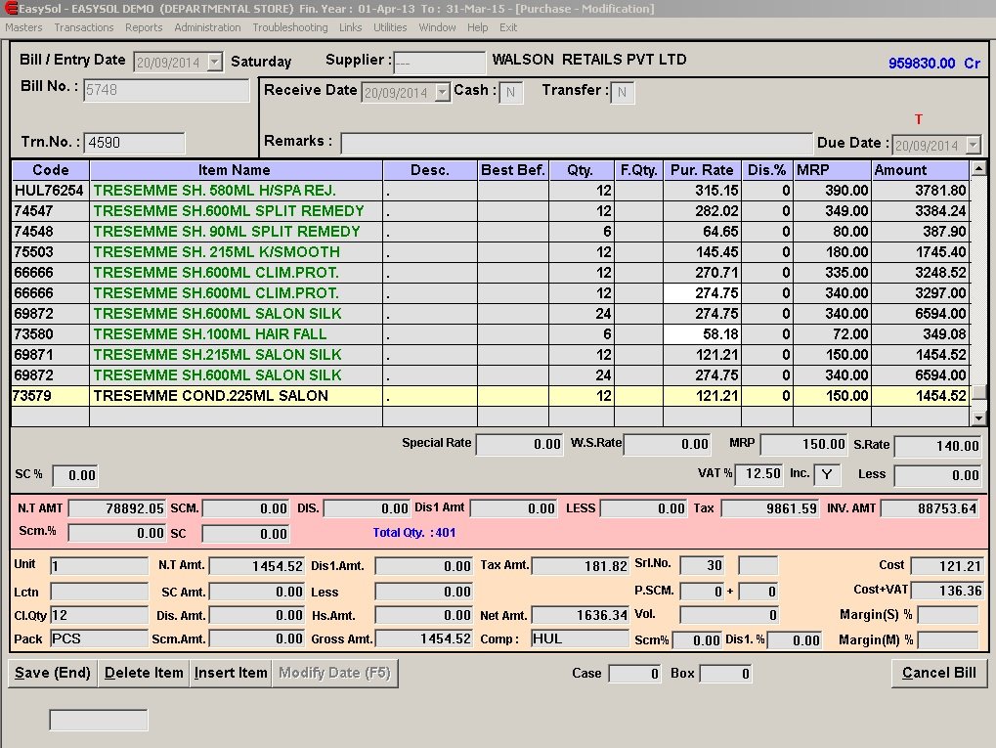Click the Trn.No. field showing 4590
Screen dimensions: 996x748
click(x=134, y=143)
